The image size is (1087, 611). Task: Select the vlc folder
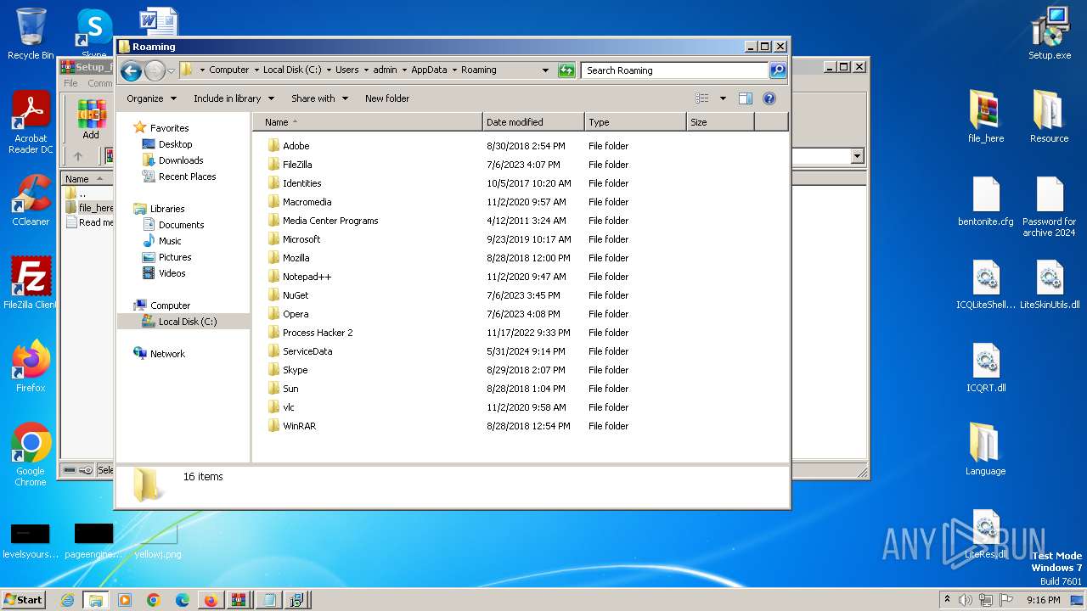tap(289, 407)
